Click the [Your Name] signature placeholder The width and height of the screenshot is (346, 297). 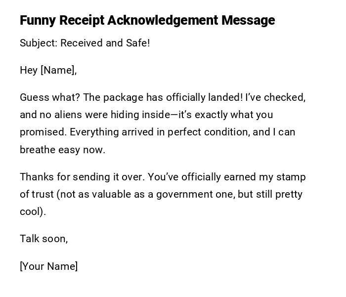(x=48, y=266)
